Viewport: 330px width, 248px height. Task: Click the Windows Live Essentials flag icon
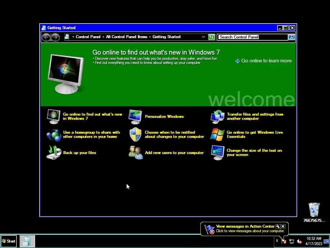pos(218,135)
